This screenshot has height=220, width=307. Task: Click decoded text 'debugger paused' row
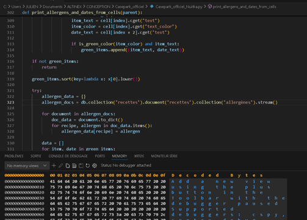click(225, 204)
